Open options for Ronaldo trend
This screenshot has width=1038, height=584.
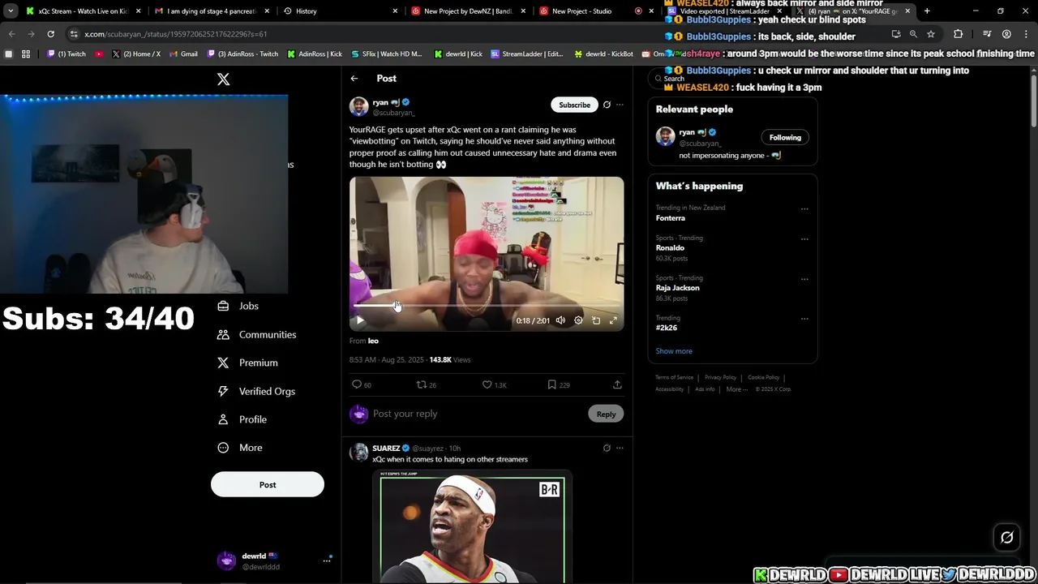(x=804, y=239)
